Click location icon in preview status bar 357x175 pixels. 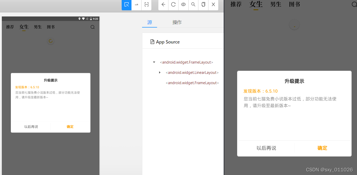coord(80,19)
